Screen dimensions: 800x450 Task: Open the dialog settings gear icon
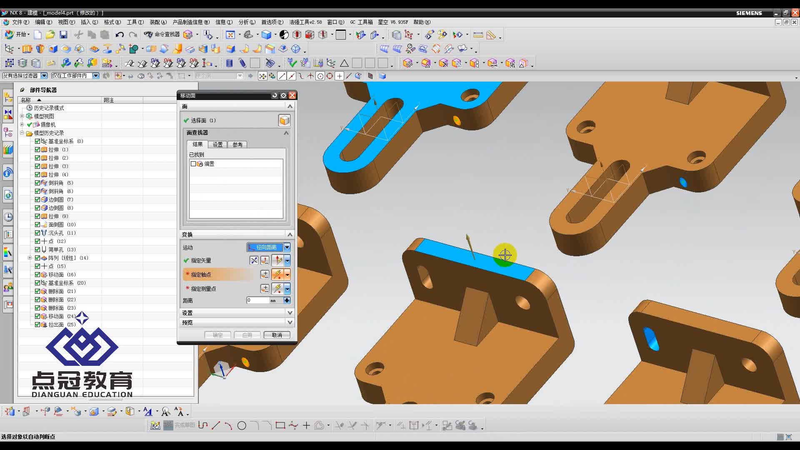[283, 95]
